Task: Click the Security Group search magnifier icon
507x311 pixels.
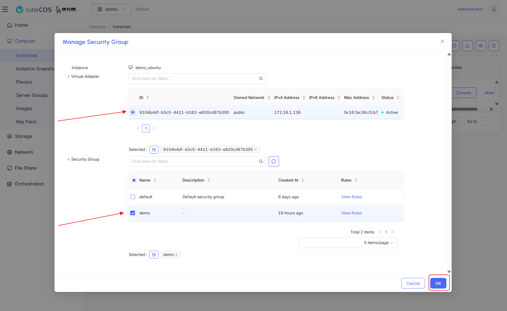Action: (x=261, y=161)
